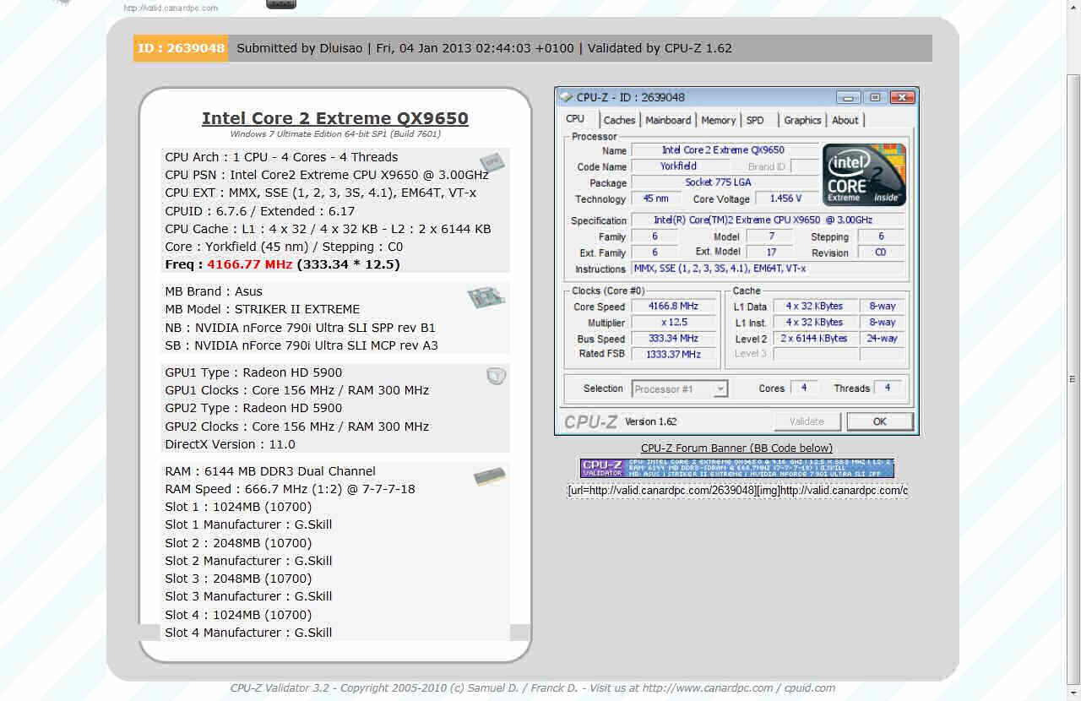Click the DirectX Version : 11.0 line

231,444
